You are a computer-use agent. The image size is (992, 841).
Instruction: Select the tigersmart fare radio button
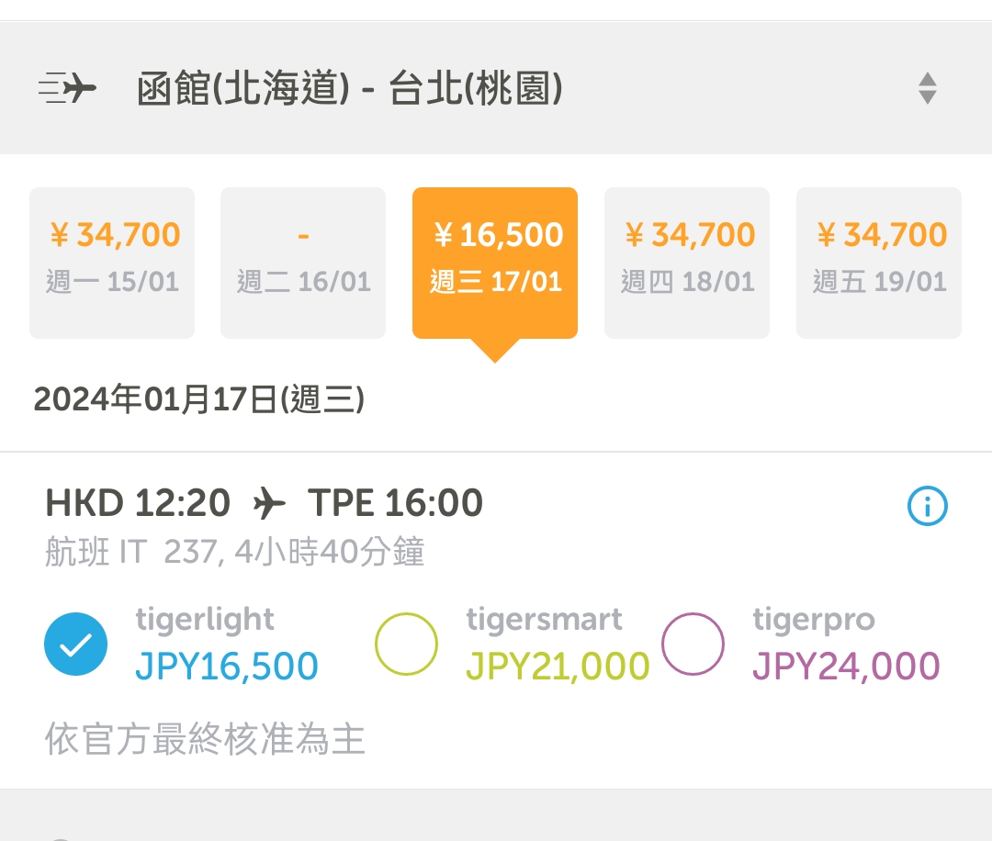(x=406, y=644)
